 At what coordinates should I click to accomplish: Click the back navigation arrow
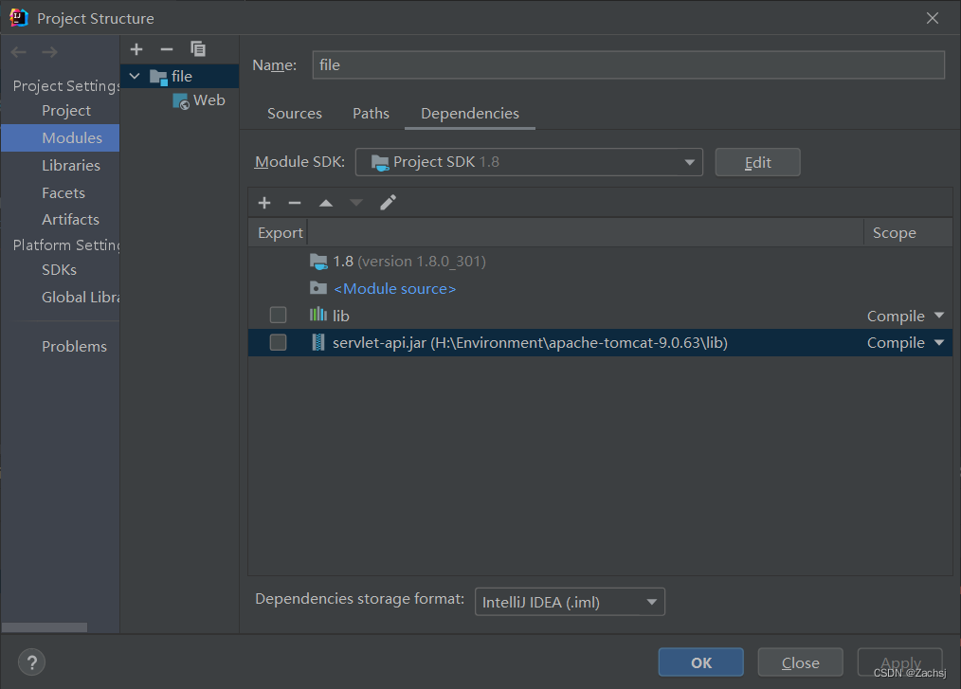19,52
